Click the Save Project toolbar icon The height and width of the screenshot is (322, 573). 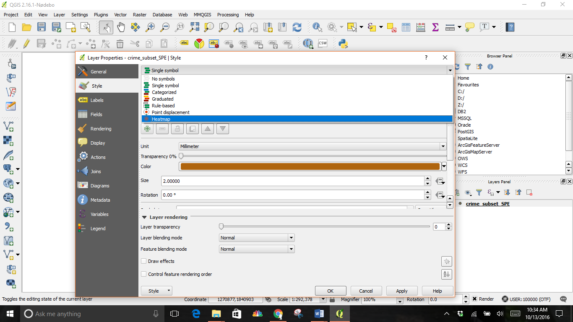[x=41, y=27]
